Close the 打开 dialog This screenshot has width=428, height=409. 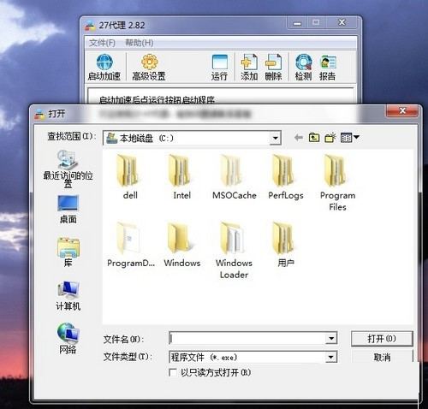[402, 111]
